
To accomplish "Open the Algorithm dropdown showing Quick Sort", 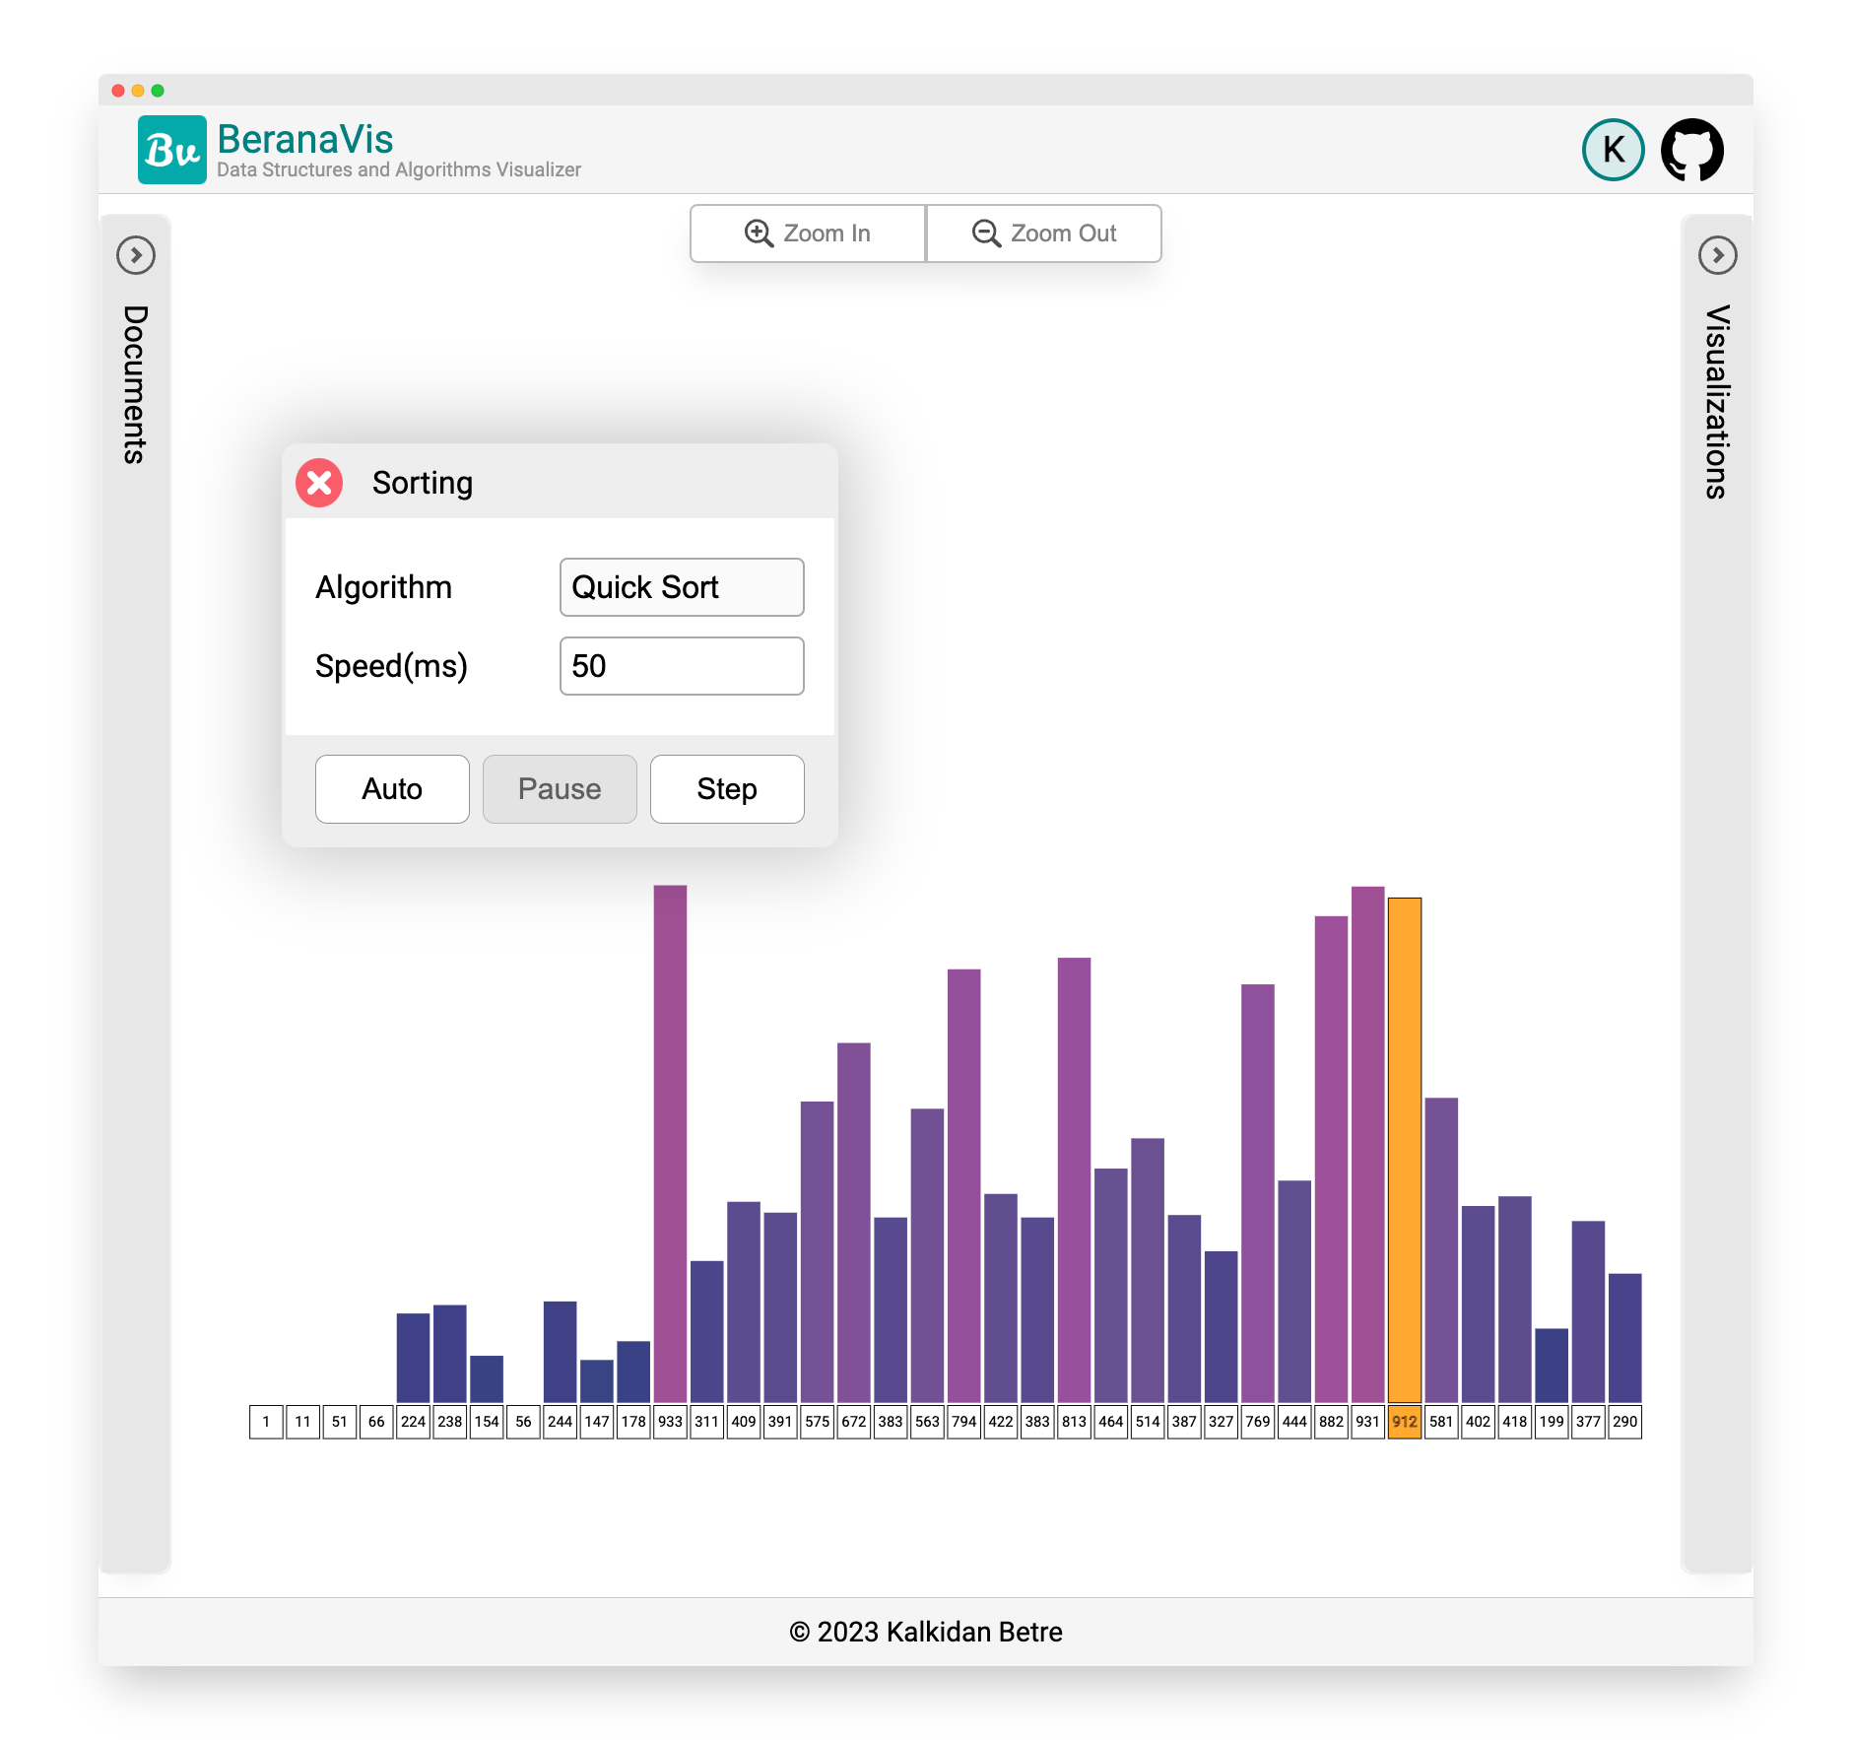I will pyautogui.click(x=682, y=587).
